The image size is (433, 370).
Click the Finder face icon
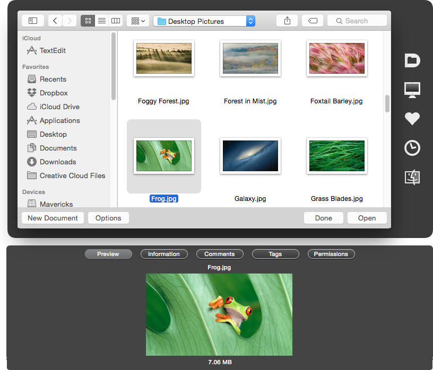tap(412, 177)
